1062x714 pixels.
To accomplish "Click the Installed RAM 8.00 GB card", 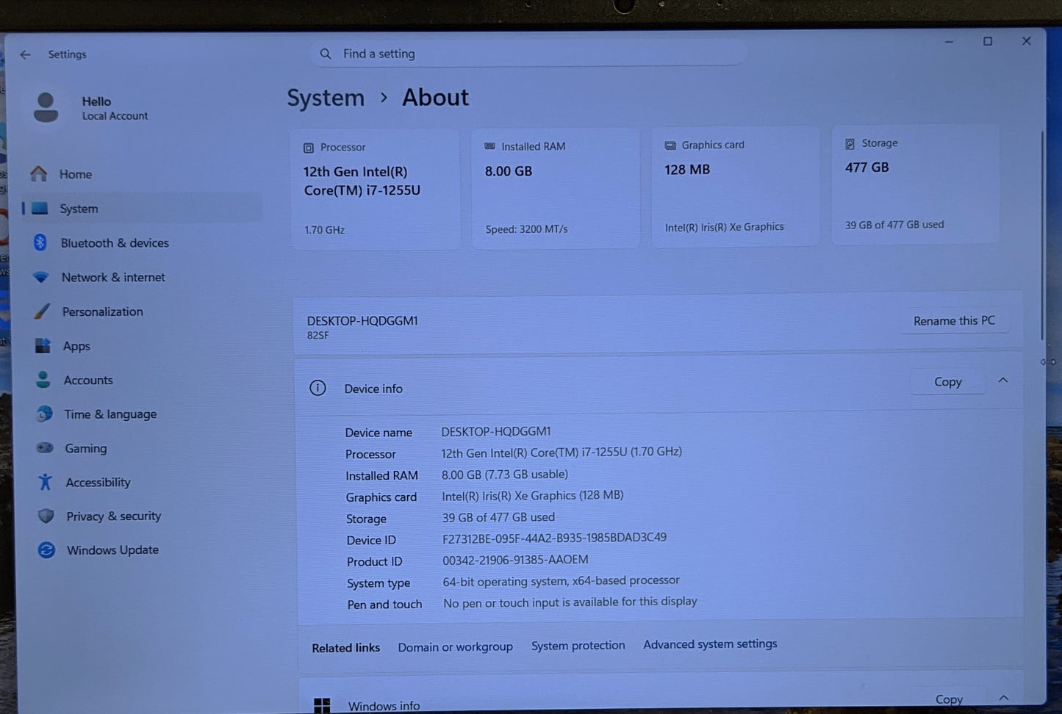I will click(556, 187).
